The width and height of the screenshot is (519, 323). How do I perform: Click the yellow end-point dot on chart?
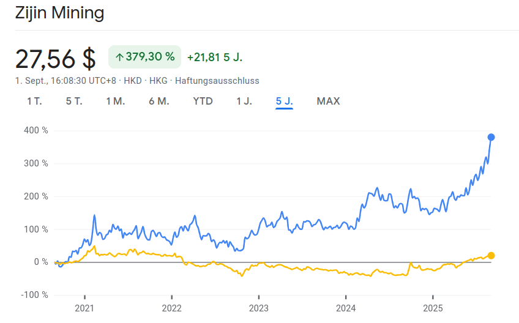[491, 256]
